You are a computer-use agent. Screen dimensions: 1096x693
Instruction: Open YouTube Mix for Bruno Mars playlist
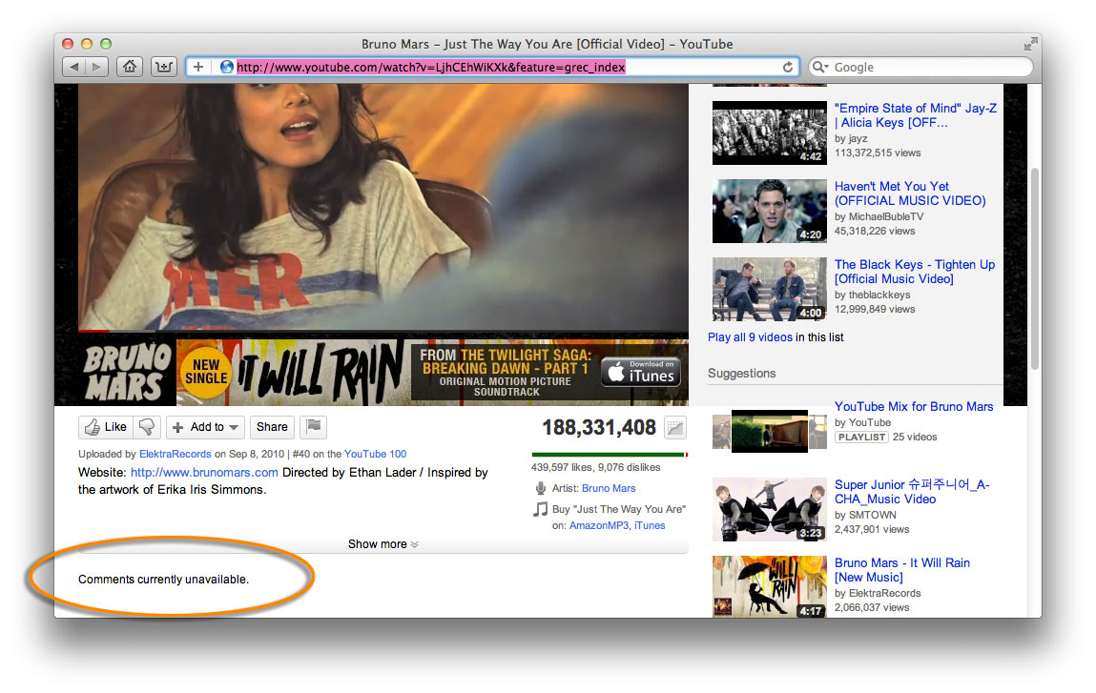coord(914,407)
